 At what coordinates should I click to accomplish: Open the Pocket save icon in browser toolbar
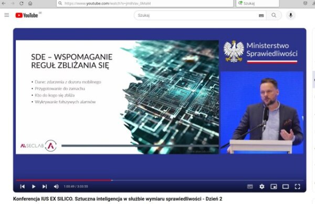(305, 3)
